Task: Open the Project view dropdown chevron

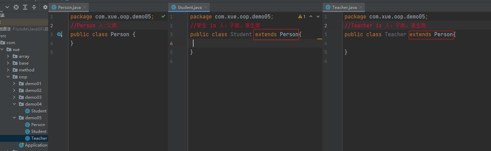Action: point(7,7)
